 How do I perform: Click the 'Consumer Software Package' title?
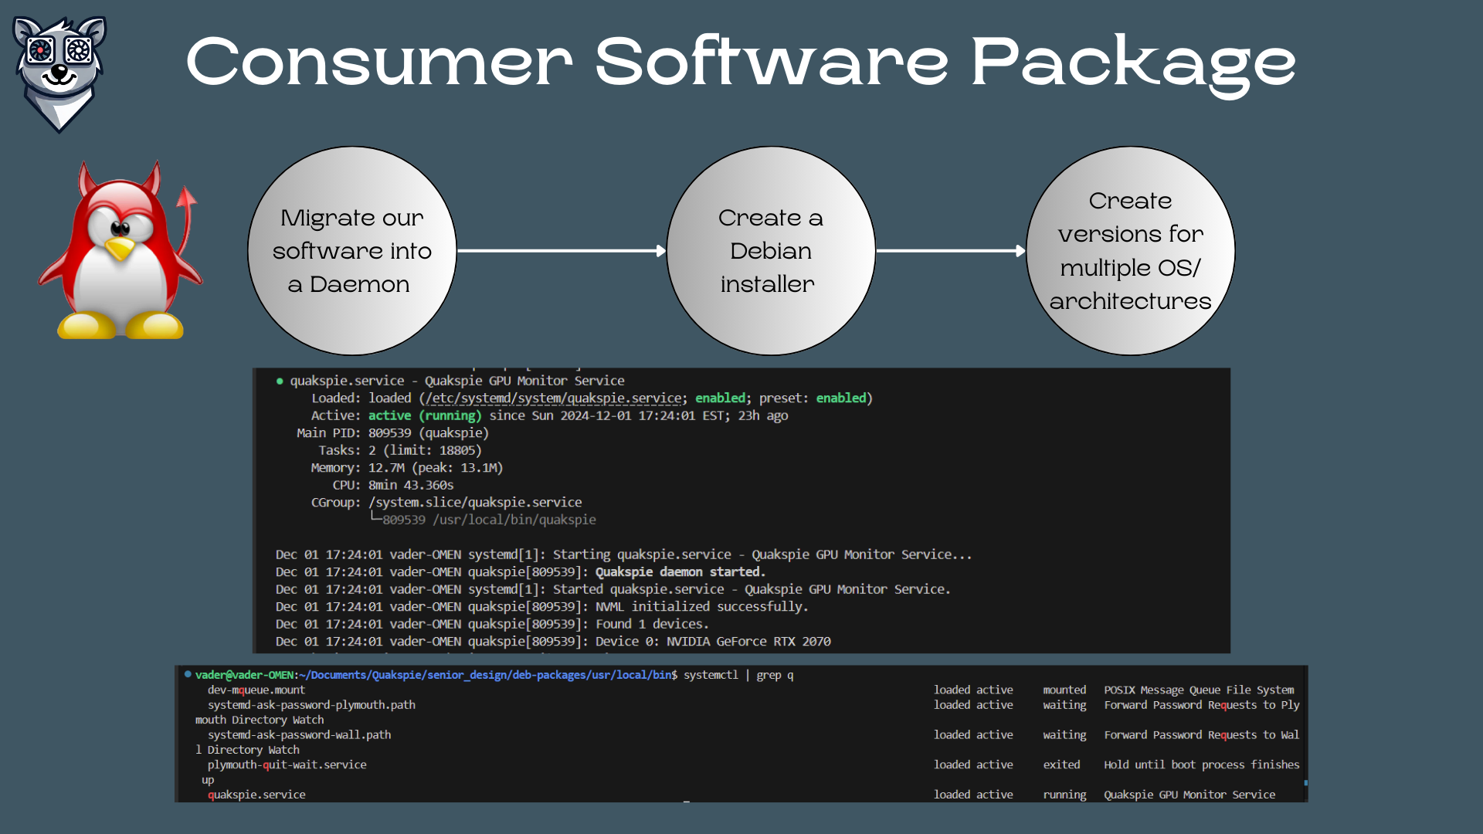(x=741, y=62)
